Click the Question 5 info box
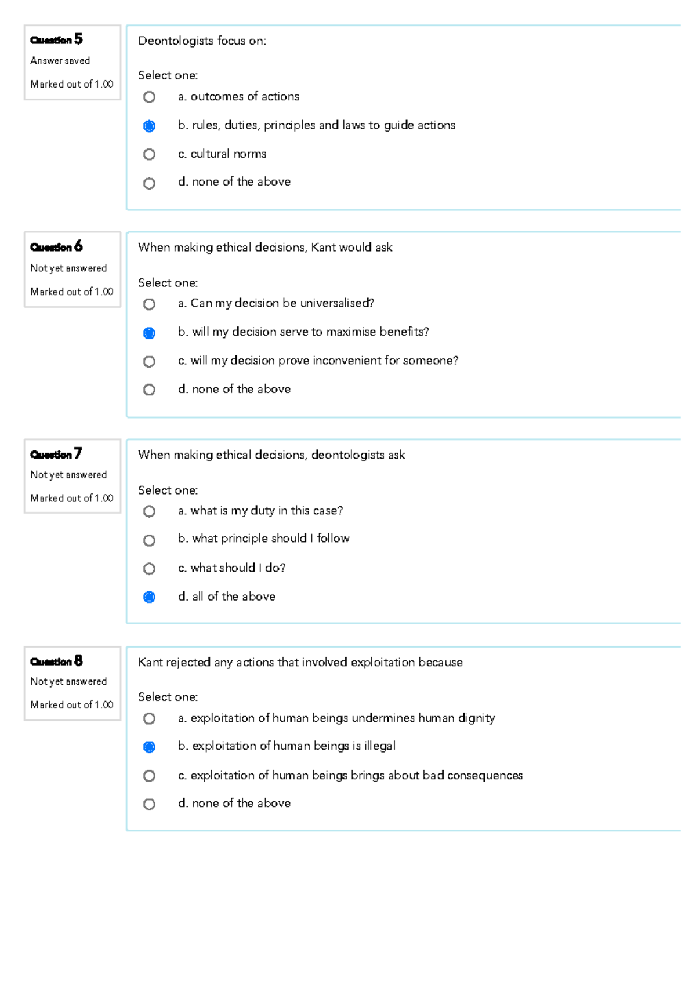The image size is (696, 985). (x=72, y=61)
